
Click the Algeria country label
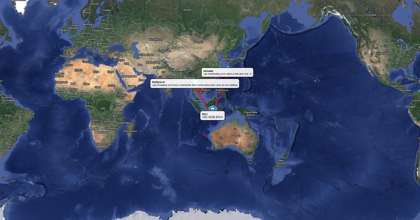(x=78, y=70)
